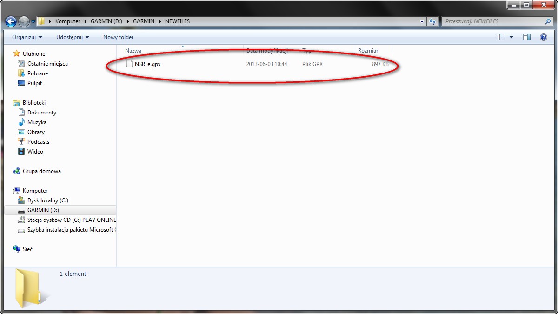Viewport: 558px width, 314px height.
Task: Open Dysk lokalny (C:)
Action: click(x=48, y=200)
